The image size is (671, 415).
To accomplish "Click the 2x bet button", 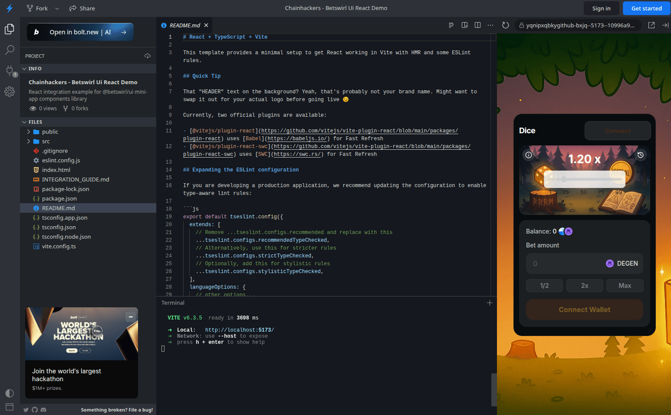I will (x=585, y=286).
